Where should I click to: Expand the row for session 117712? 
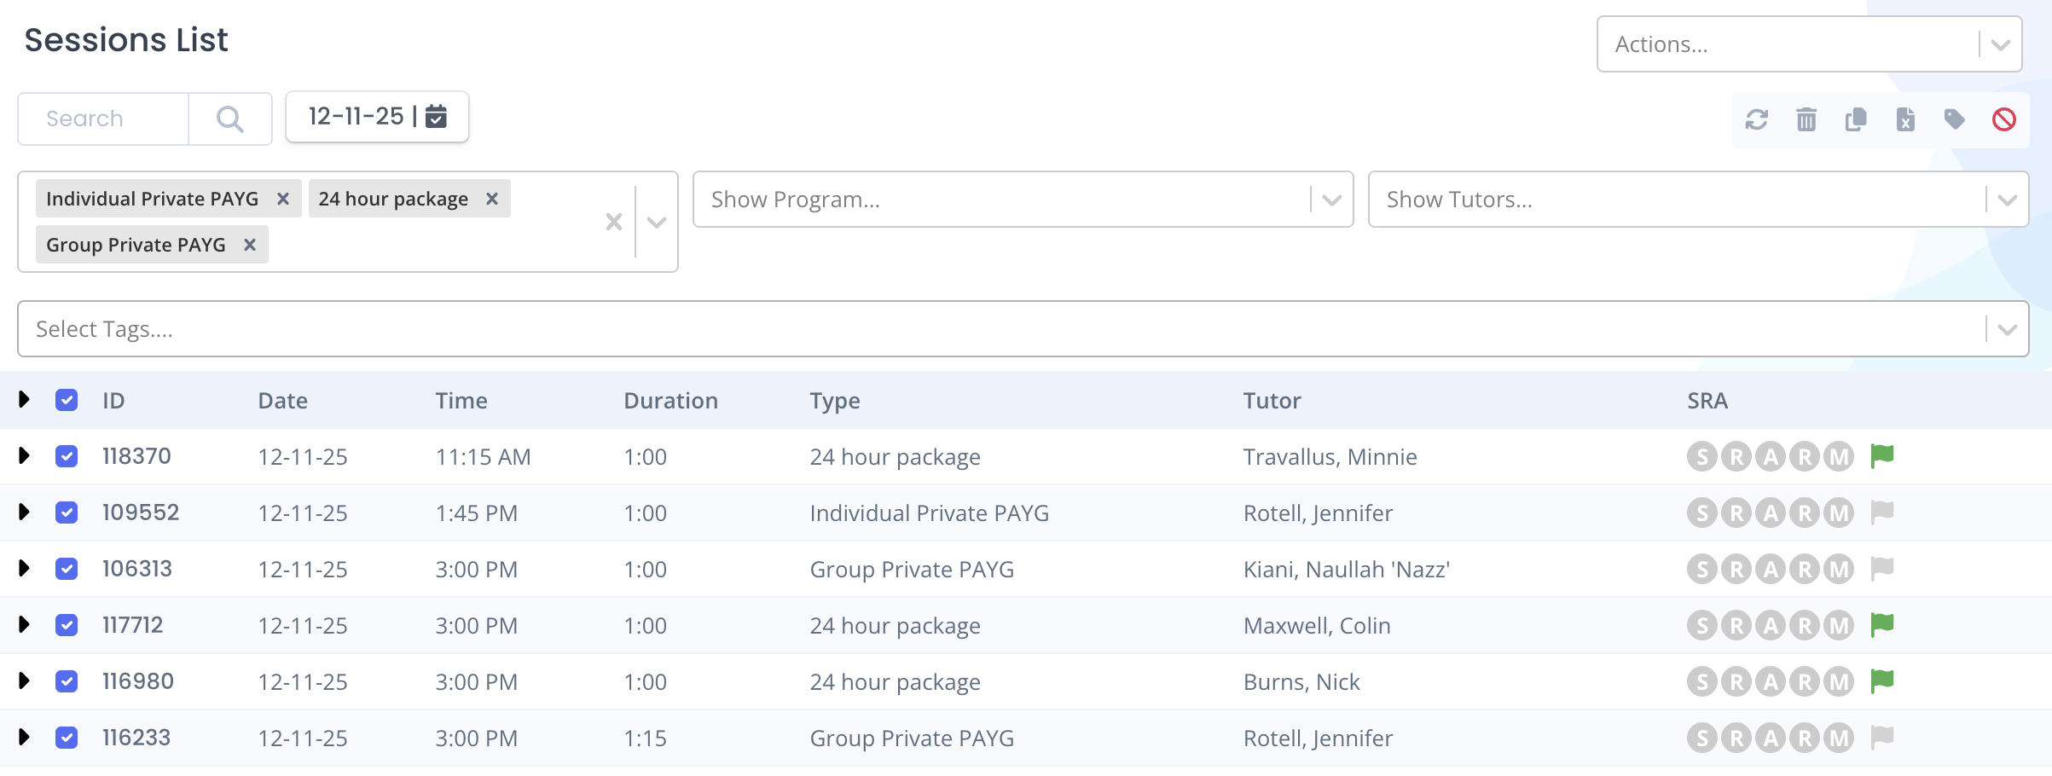pyautogui.click(x=24, y=624)
